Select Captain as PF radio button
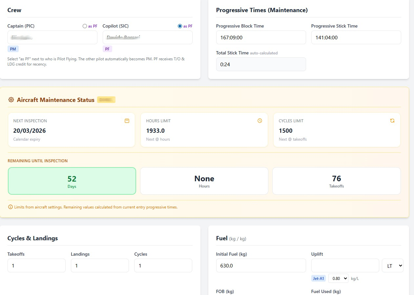Screen dimensions: 414x295 [85, 26]
